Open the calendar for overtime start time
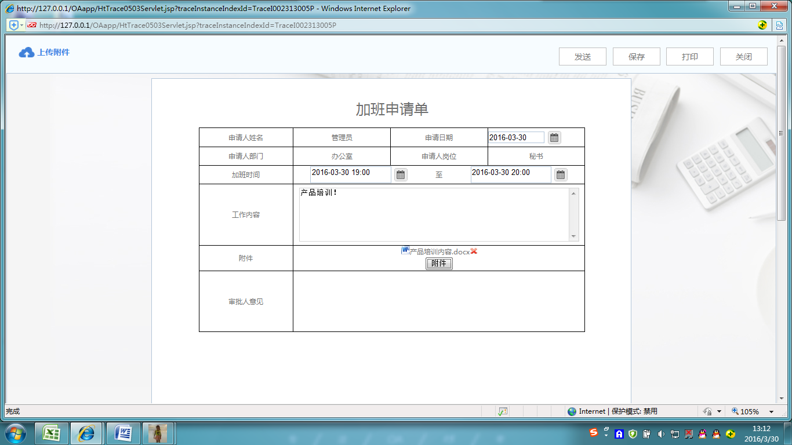 coord(401,174)
